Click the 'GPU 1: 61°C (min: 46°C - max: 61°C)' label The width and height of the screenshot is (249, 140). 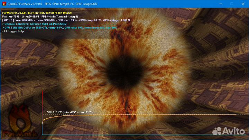pyautogui.click(x=70, y=112)
